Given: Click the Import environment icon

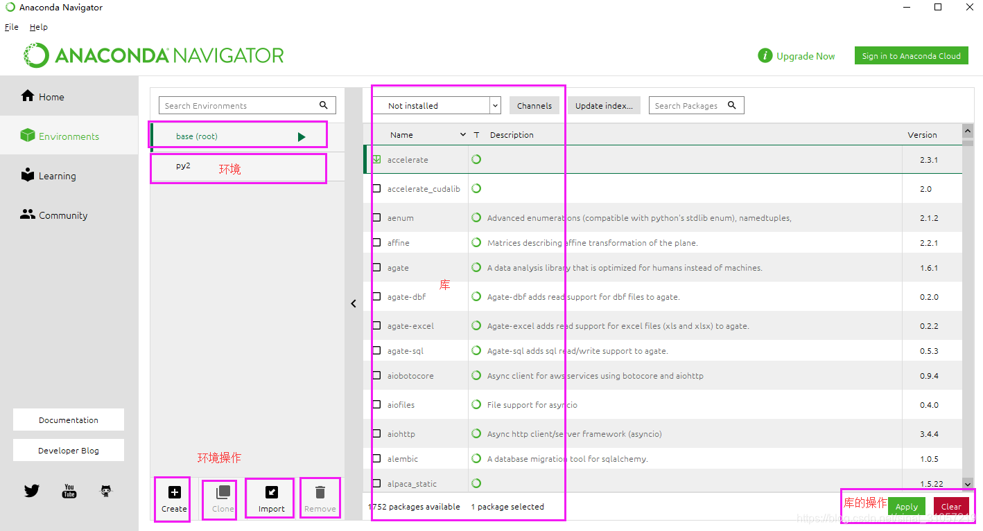Looking at the screenshot, I should 272,492.
